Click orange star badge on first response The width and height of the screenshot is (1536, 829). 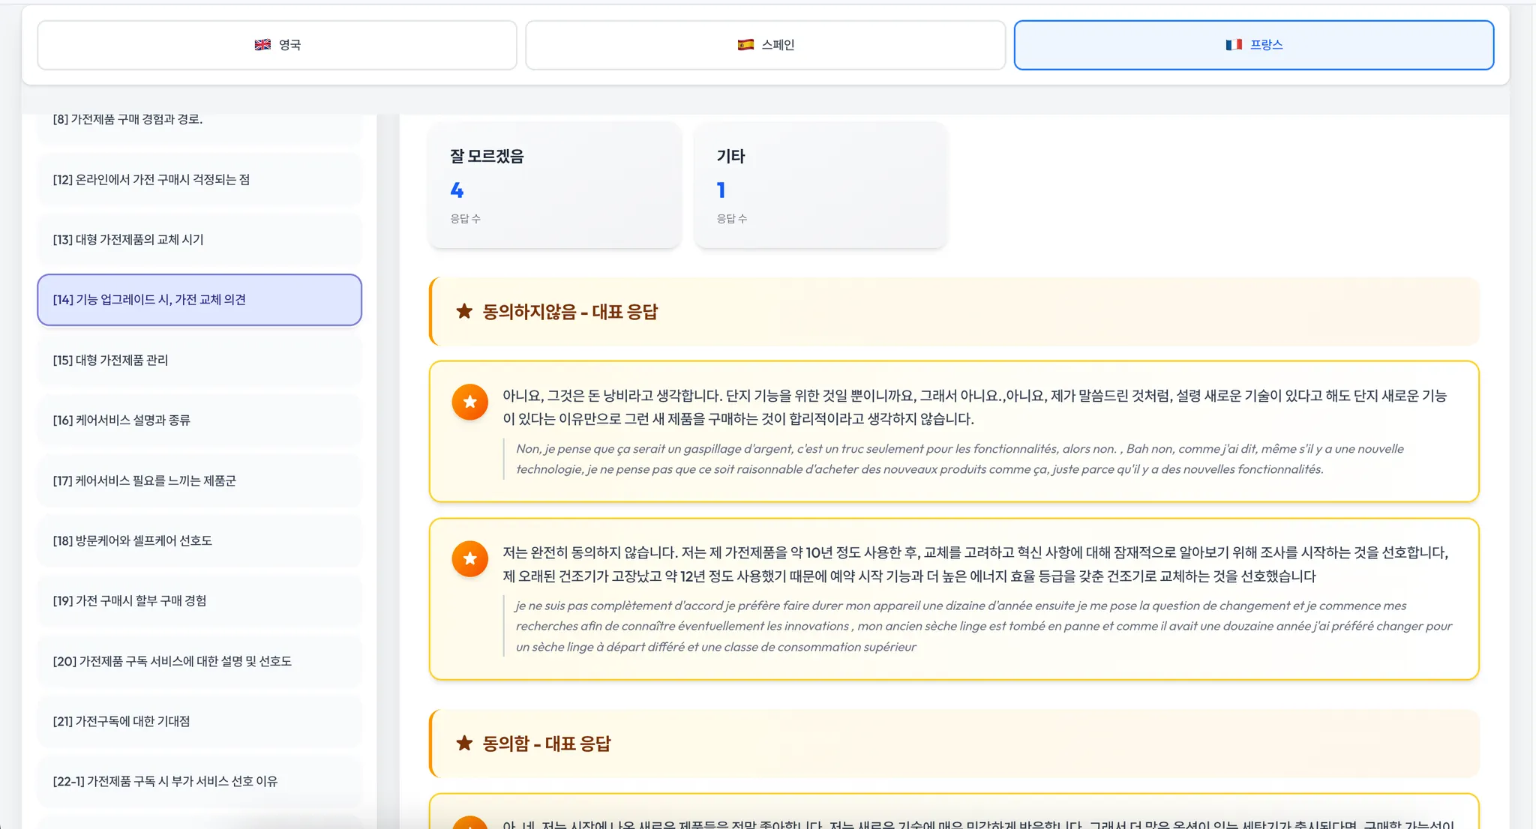tap(470, 402)
